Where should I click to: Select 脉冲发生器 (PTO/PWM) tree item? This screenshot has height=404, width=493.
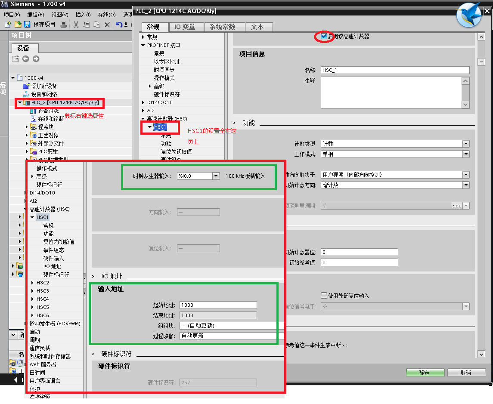pos(55,324)
